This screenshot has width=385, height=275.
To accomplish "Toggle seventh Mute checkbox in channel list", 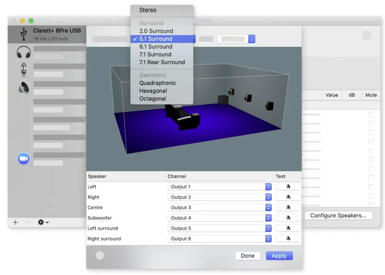I will (371, 169).
